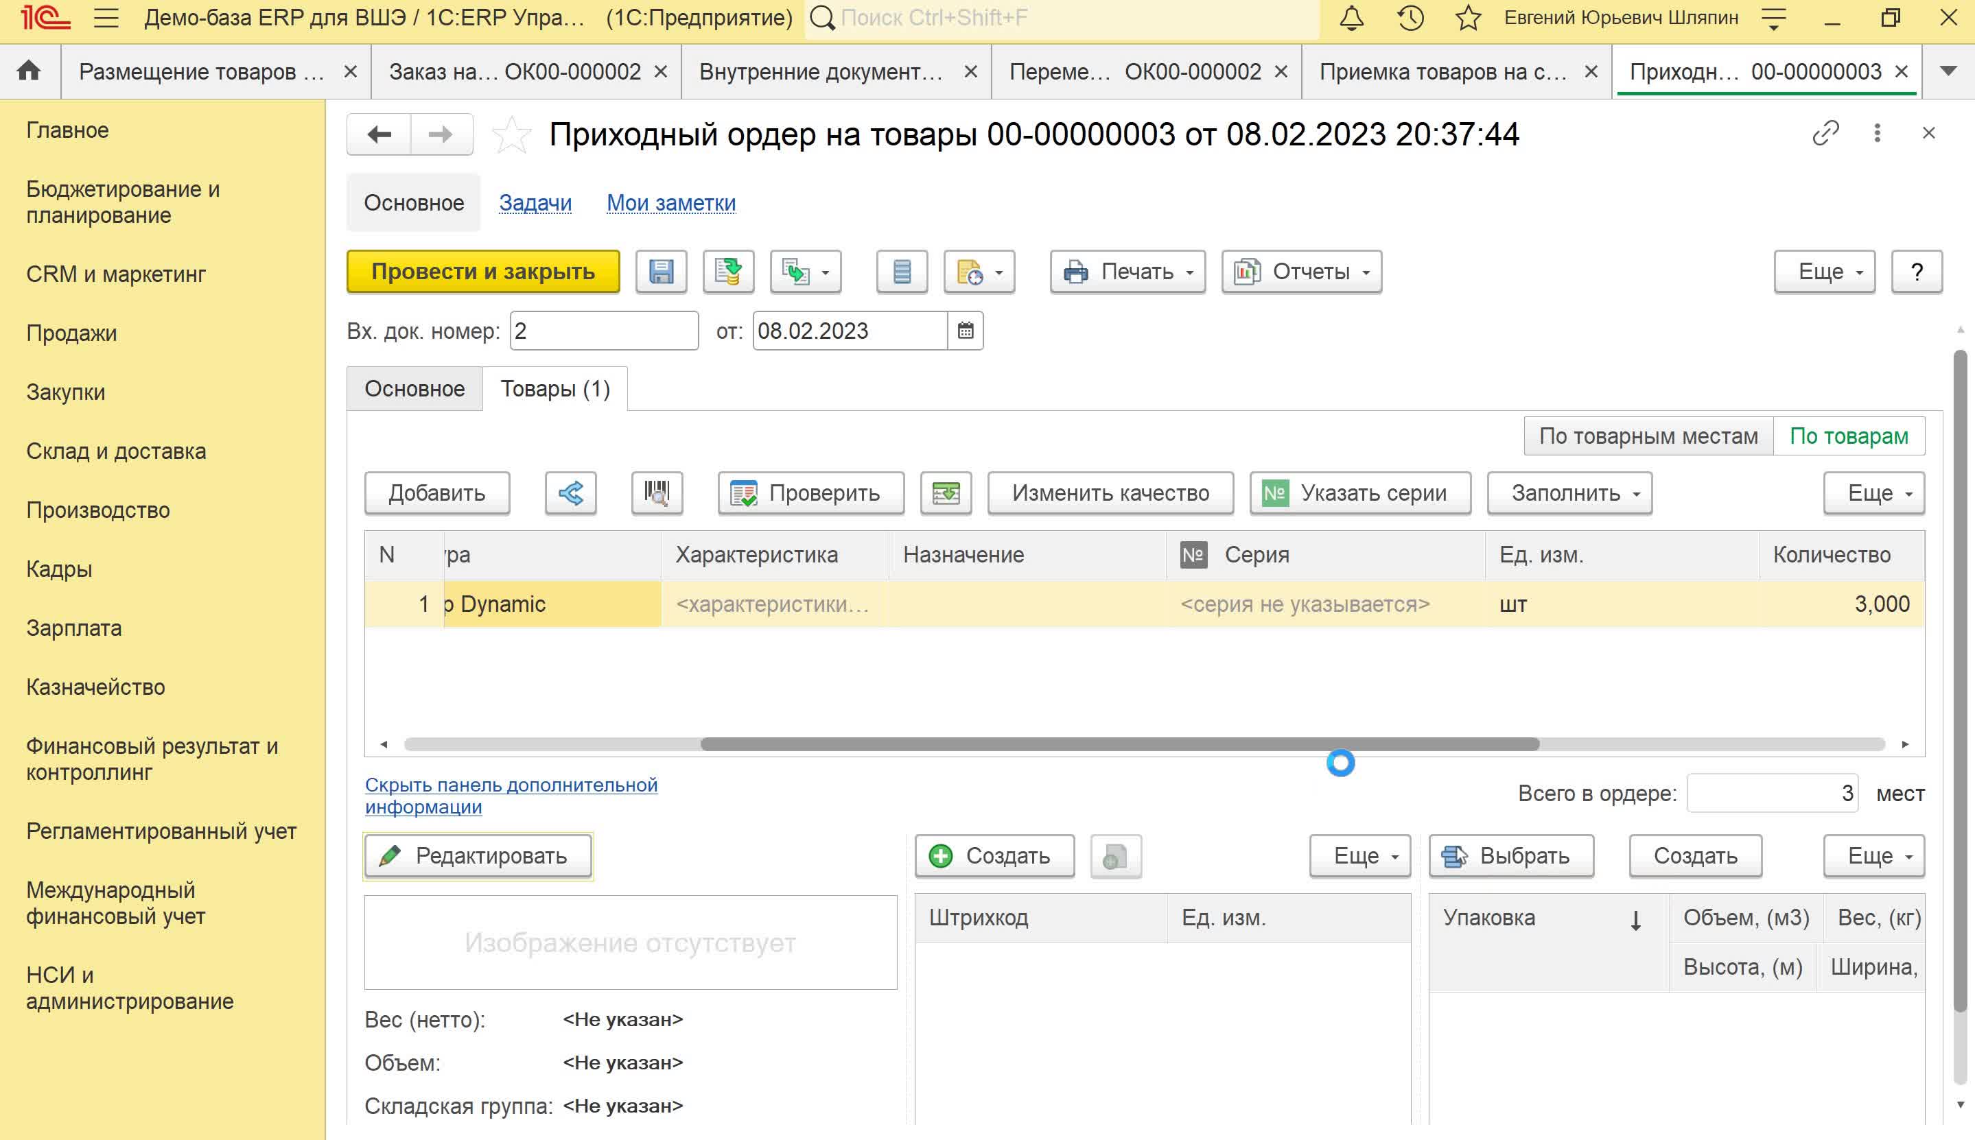Screen dimensions: 1975x1140
Task: Navigate forward with right arrow button
Action: point(441,134)
